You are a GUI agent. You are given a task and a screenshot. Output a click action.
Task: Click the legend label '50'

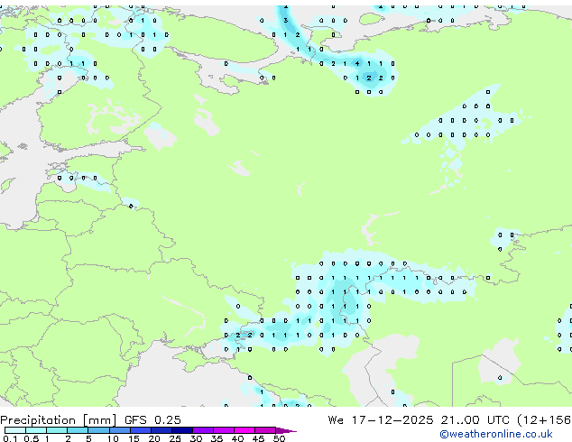pyautogui.click(x=280, y=438)
